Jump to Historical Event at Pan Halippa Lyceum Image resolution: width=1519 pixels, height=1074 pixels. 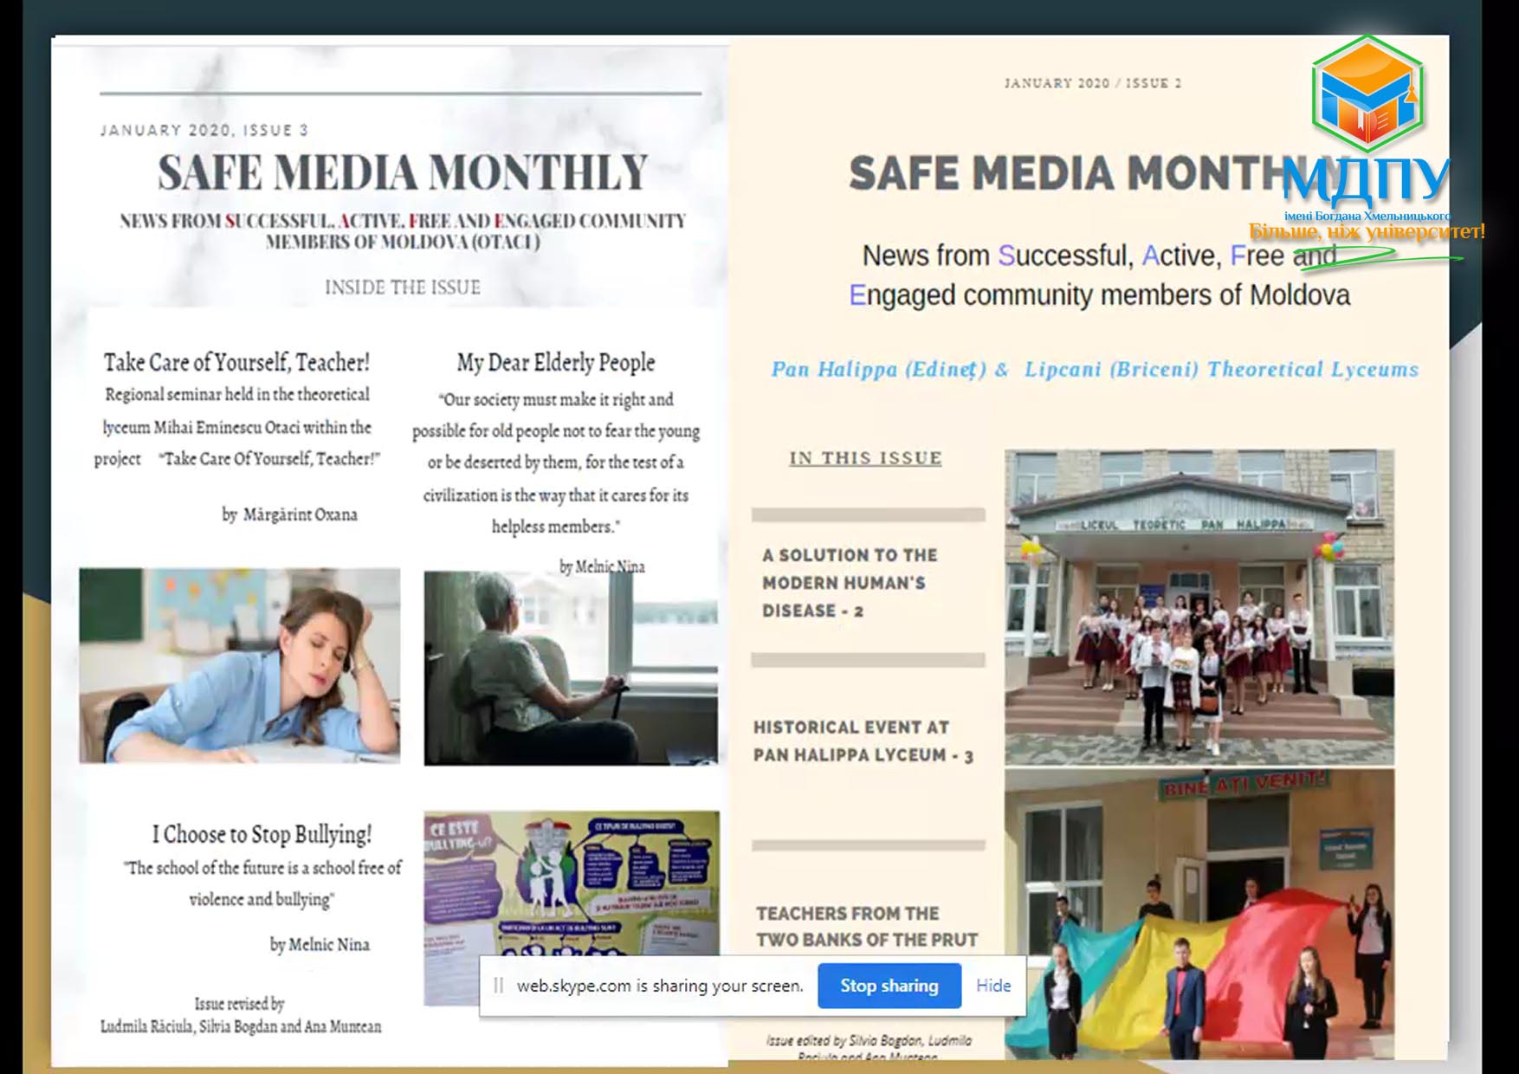coord(863,741)
